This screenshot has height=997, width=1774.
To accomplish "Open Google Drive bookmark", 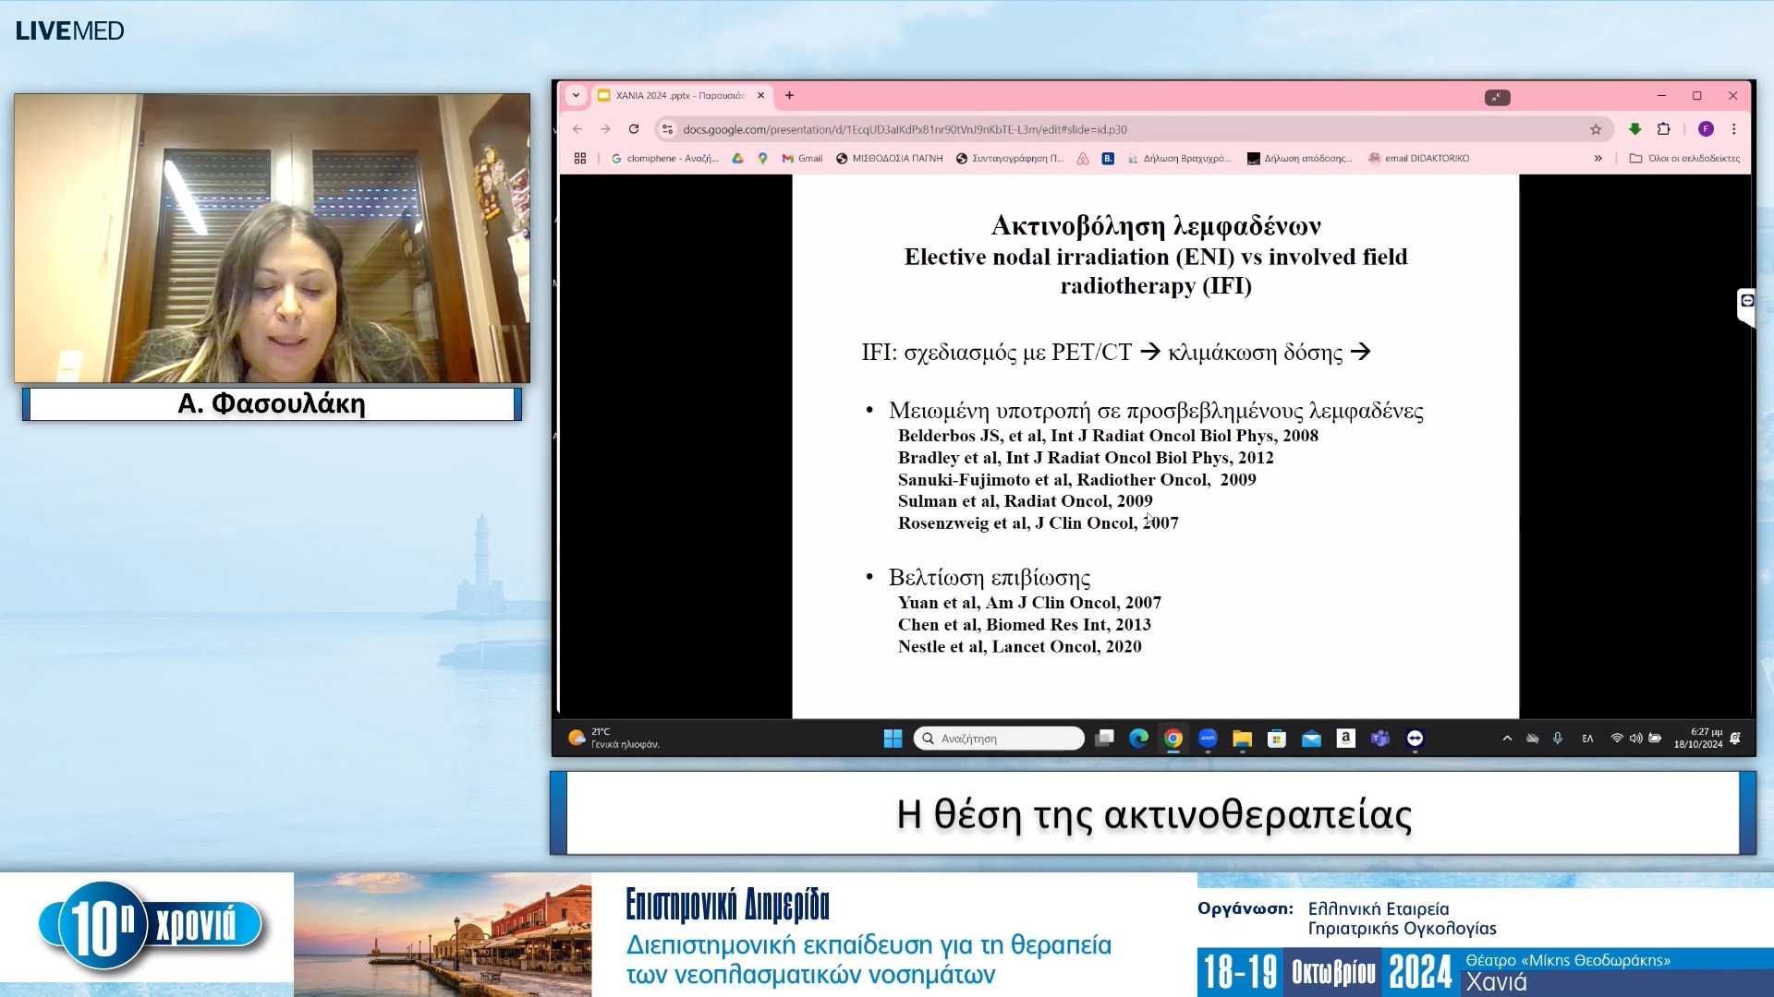I will pyautogui.click(x=736, y=158).
